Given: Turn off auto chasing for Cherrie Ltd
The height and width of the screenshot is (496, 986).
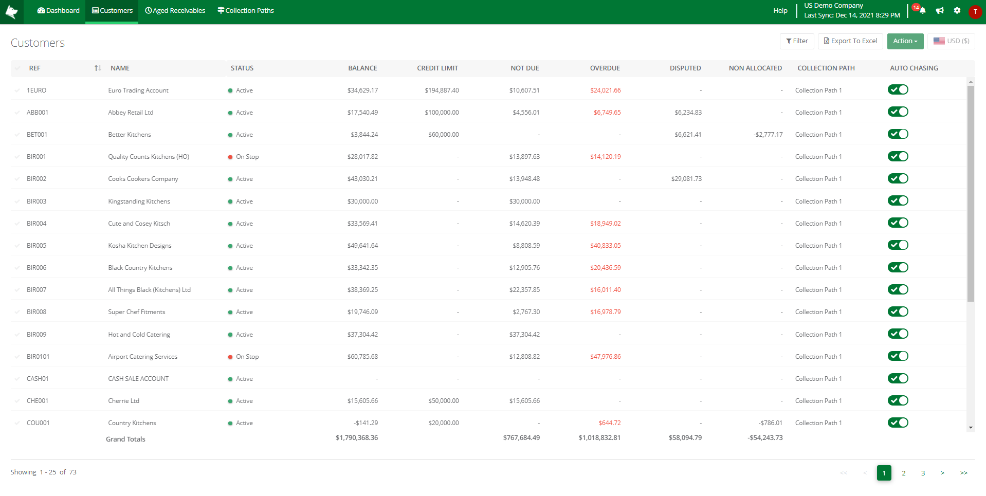Looking at the screenshot, I should pyautogui.click(x=898, y=401).
